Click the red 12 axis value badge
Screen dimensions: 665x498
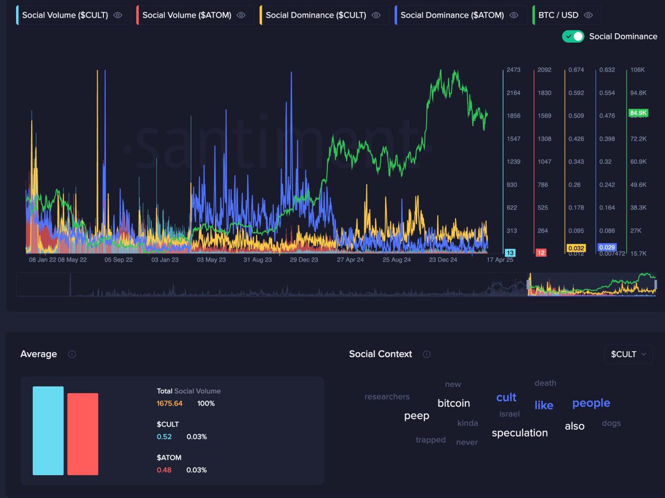point(541,253)
